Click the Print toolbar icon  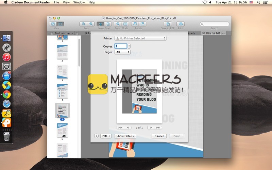(x=181, y=24)
